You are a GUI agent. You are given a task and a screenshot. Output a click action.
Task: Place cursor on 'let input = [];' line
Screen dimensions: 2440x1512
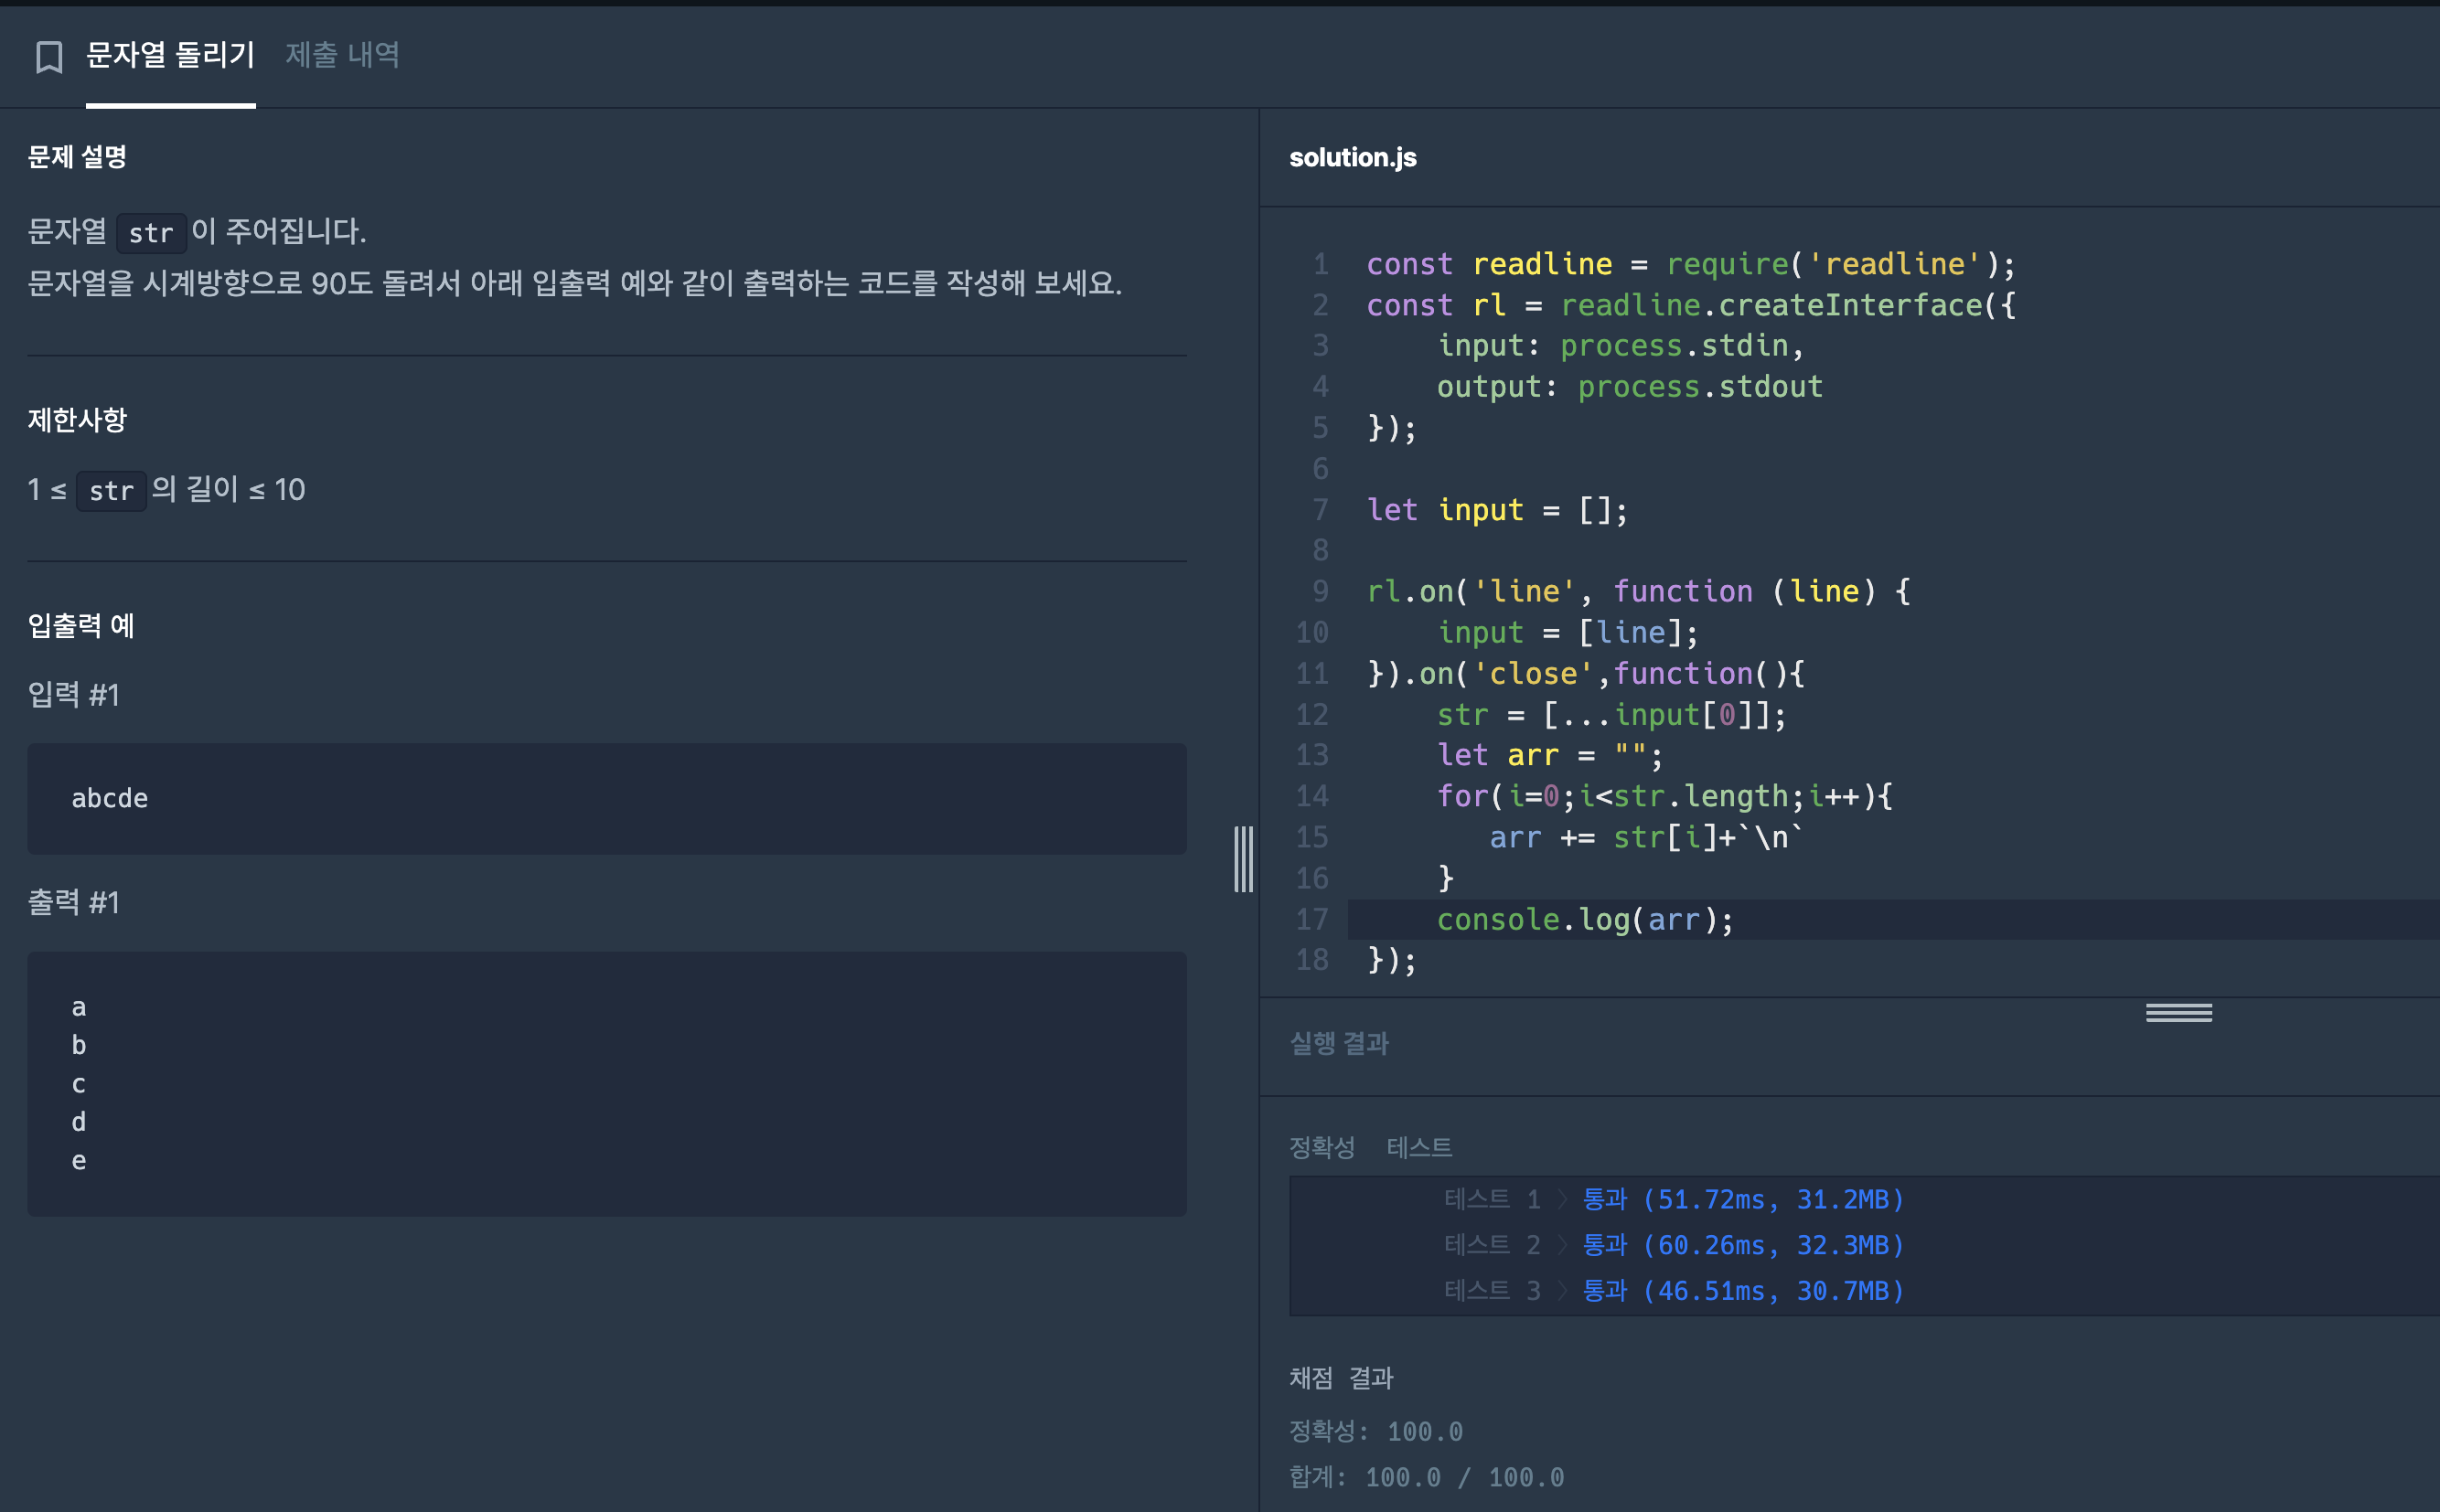(x=1496, y=510)
